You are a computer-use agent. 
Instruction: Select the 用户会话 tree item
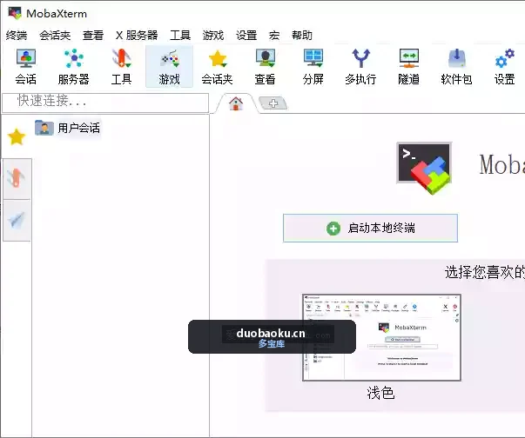[68, 128]
